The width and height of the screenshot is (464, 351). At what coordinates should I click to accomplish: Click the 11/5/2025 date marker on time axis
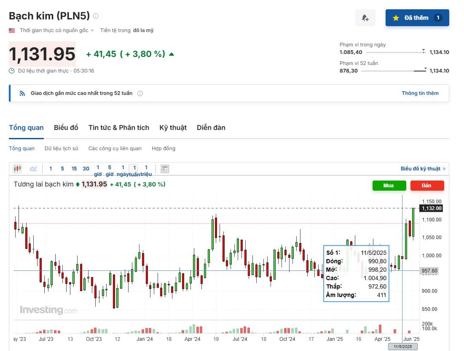coord(402,346)
